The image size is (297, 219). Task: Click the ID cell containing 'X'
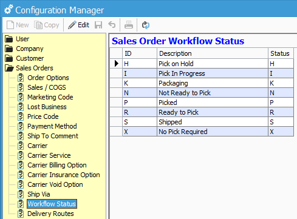140,132
